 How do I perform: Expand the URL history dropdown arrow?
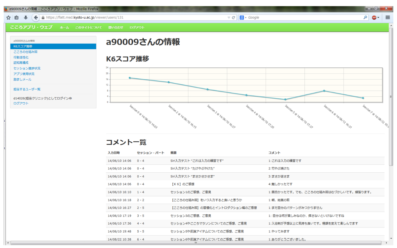(229, 18)
